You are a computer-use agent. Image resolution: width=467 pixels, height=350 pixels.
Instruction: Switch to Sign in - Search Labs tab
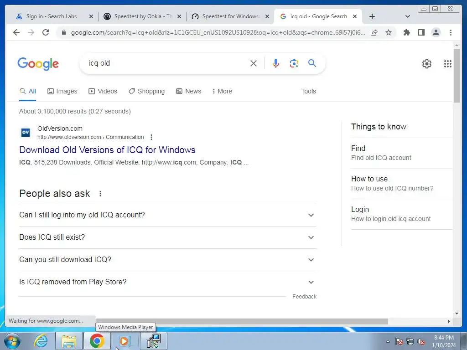click(51, 16)
